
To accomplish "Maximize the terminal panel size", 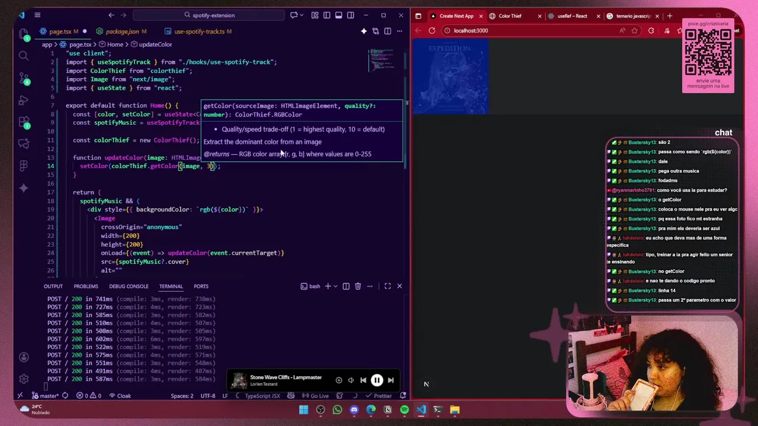I will tap(388, 286).
